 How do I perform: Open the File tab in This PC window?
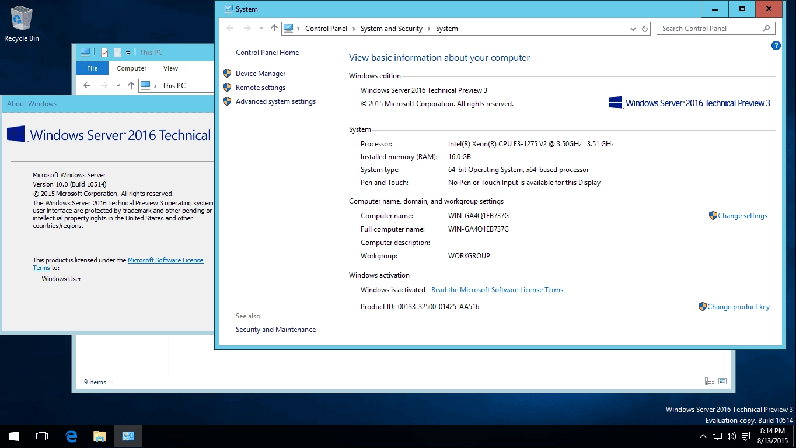click(92, 68)
